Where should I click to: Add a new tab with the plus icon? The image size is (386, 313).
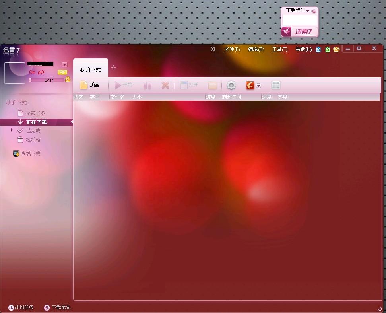click(113, 68)
